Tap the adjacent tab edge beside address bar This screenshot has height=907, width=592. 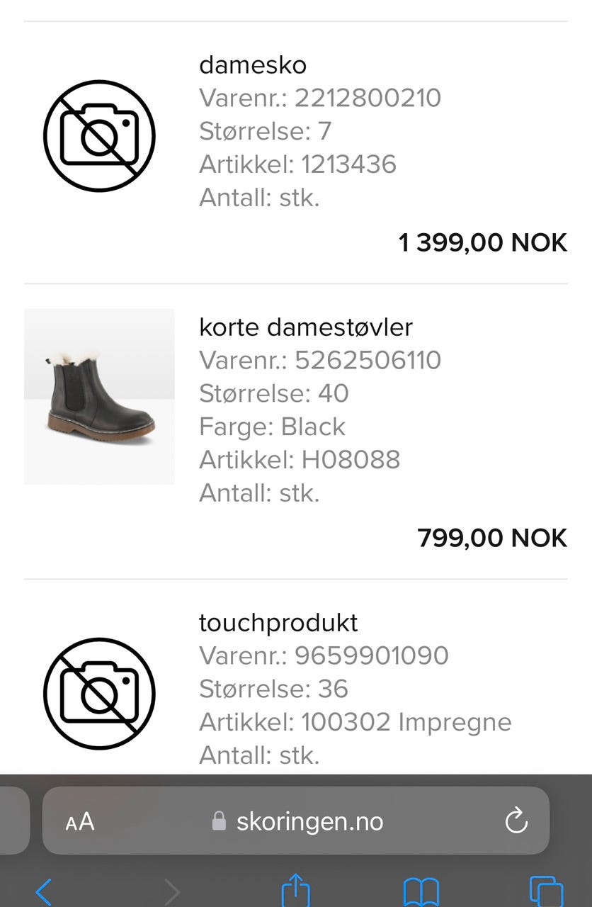tap(14, 821)
